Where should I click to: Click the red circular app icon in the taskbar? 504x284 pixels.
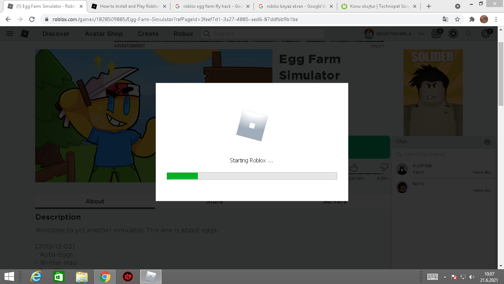point(128,277)
